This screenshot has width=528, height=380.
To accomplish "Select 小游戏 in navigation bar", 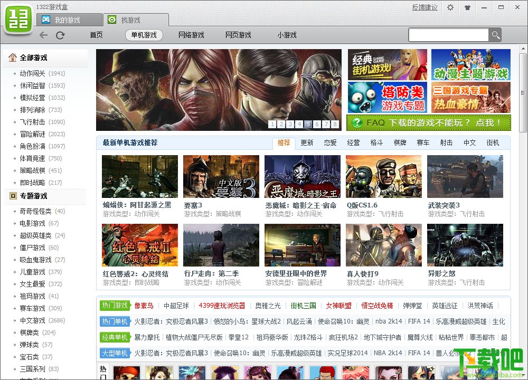I will (x=287, y=35).
